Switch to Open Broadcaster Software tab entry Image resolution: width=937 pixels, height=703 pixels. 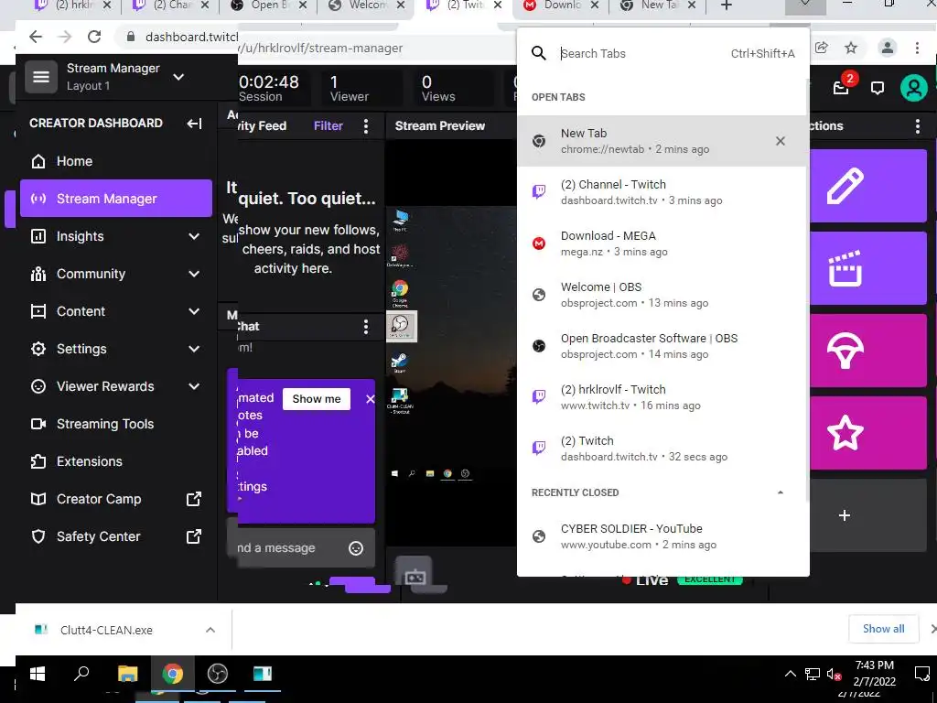[662, 346]
